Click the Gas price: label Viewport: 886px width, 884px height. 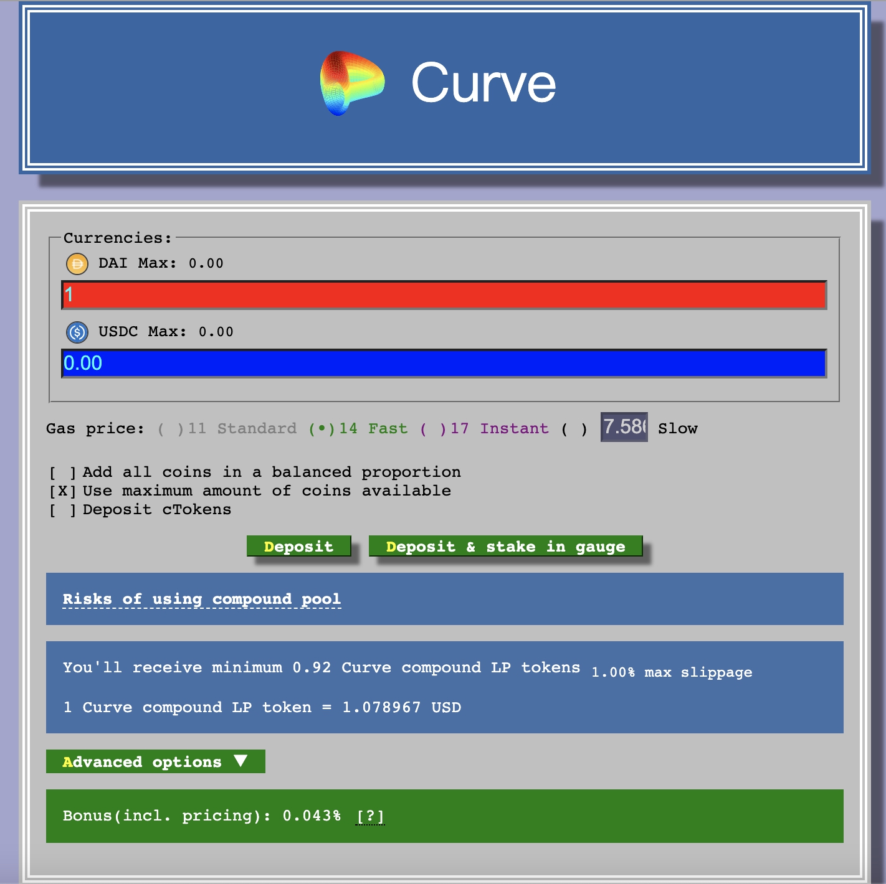tap(95, 429)
